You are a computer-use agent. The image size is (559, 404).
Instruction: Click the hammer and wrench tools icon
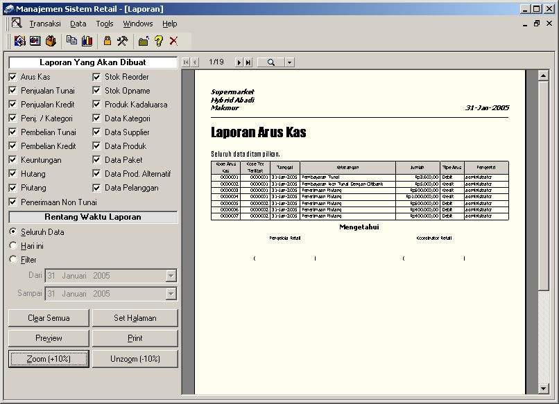pyautogui.click(x=122, y=41)
